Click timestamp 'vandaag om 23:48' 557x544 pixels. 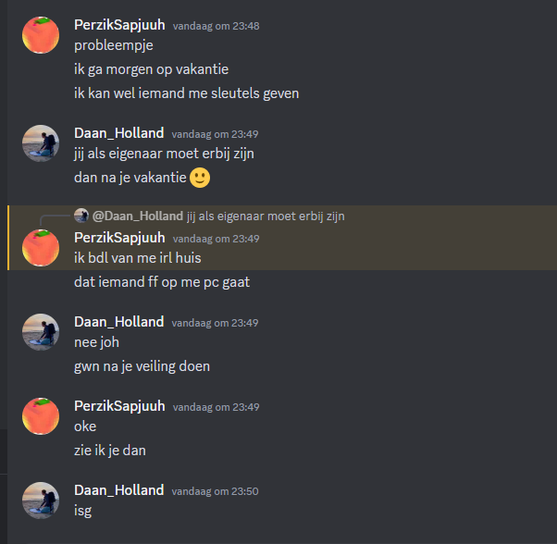point(216,26)
